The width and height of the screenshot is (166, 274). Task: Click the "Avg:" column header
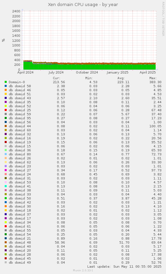121,78
